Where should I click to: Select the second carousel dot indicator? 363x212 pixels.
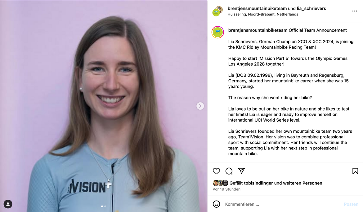point(105,206)
